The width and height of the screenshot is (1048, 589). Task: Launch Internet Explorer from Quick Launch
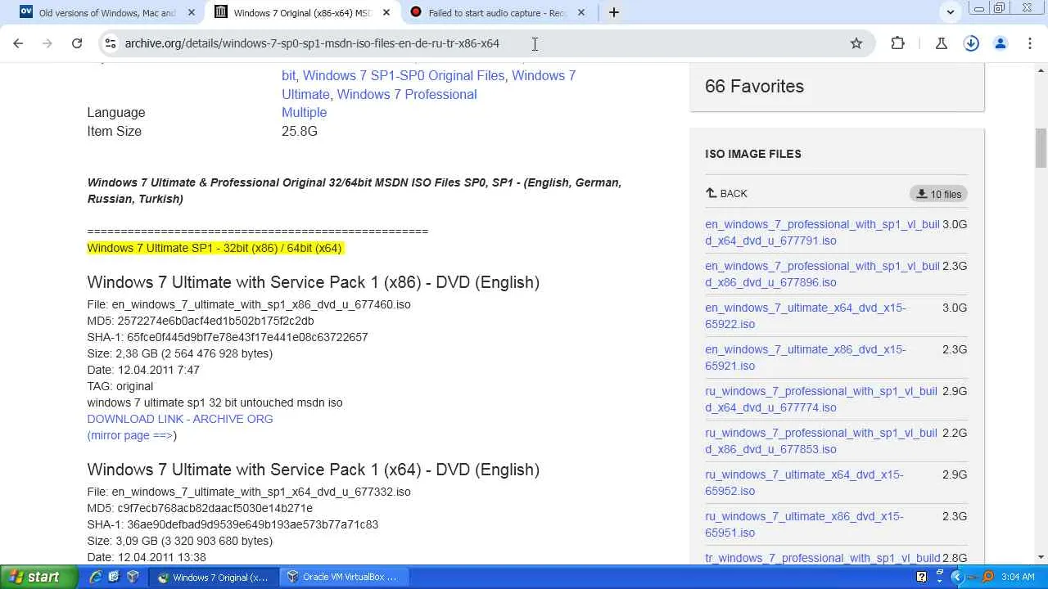click(96, 577)
